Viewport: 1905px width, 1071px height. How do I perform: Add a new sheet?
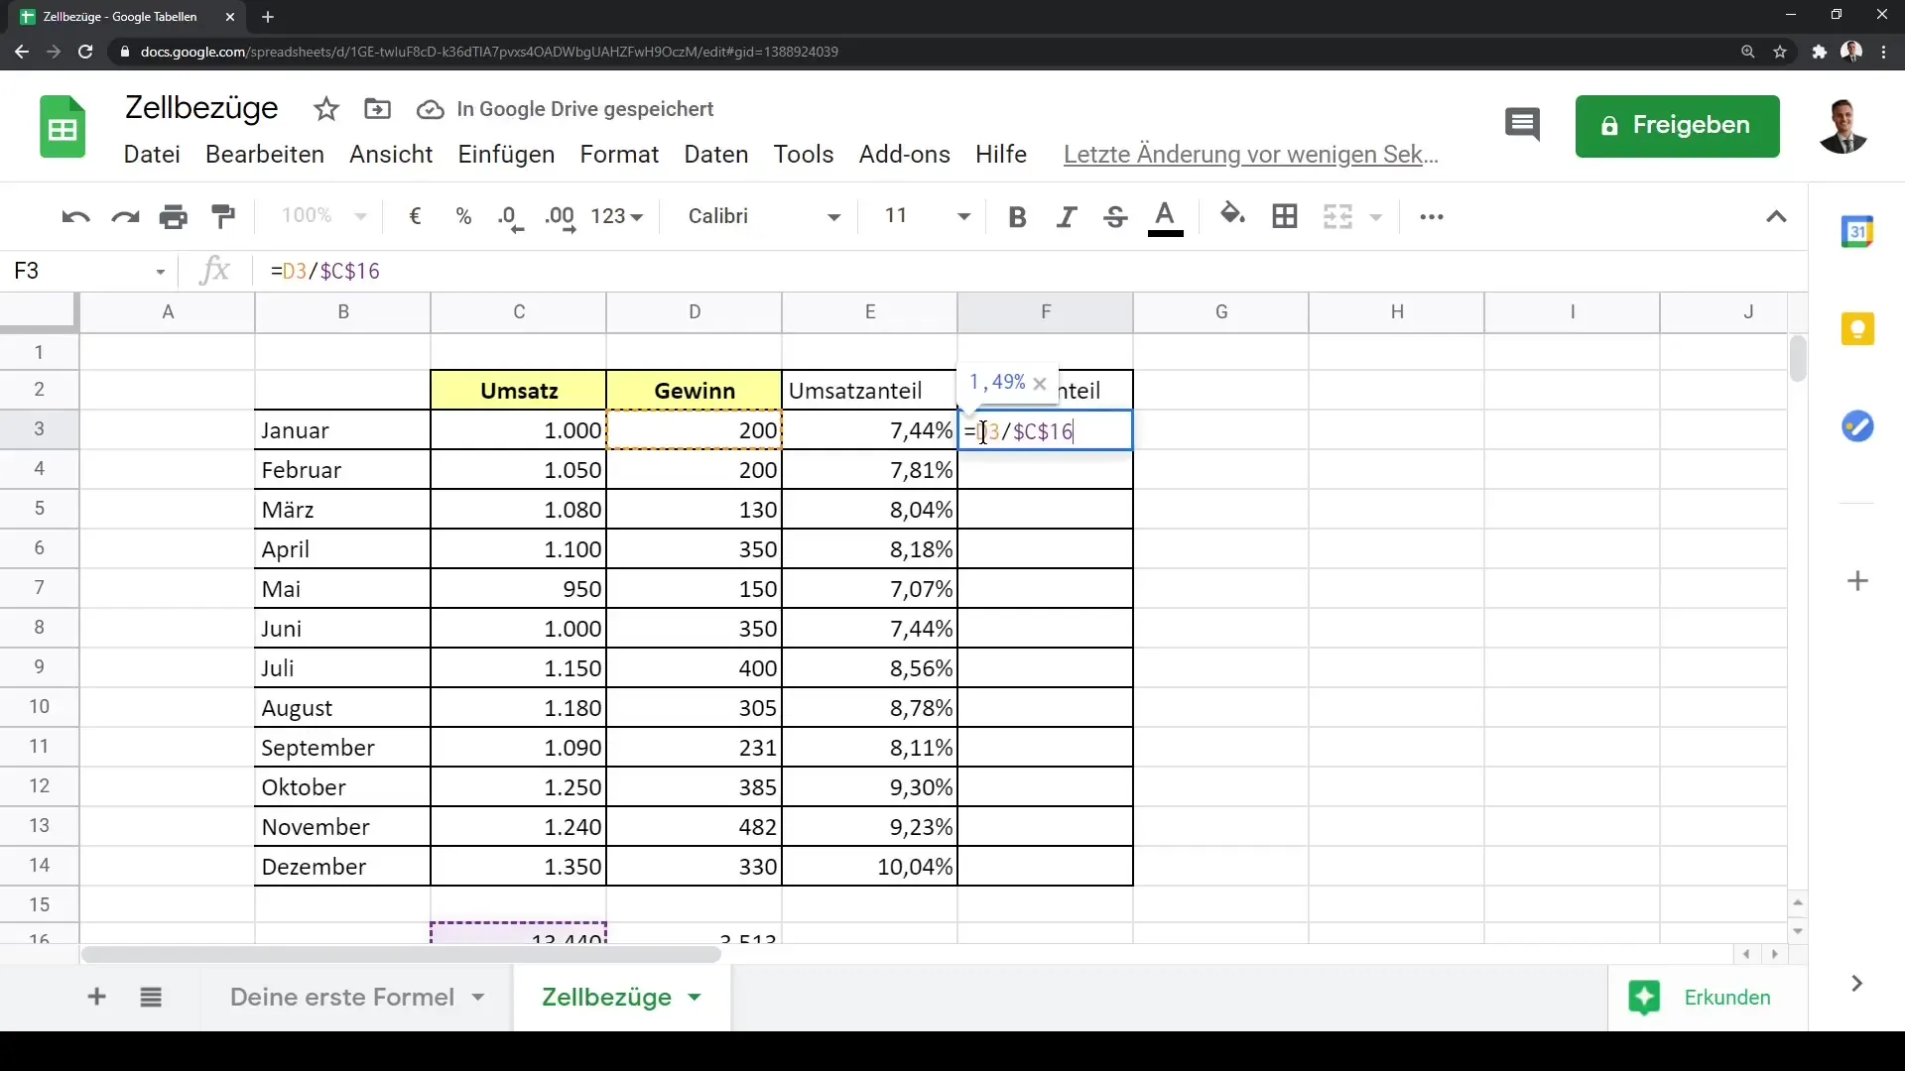coord(96,997)
